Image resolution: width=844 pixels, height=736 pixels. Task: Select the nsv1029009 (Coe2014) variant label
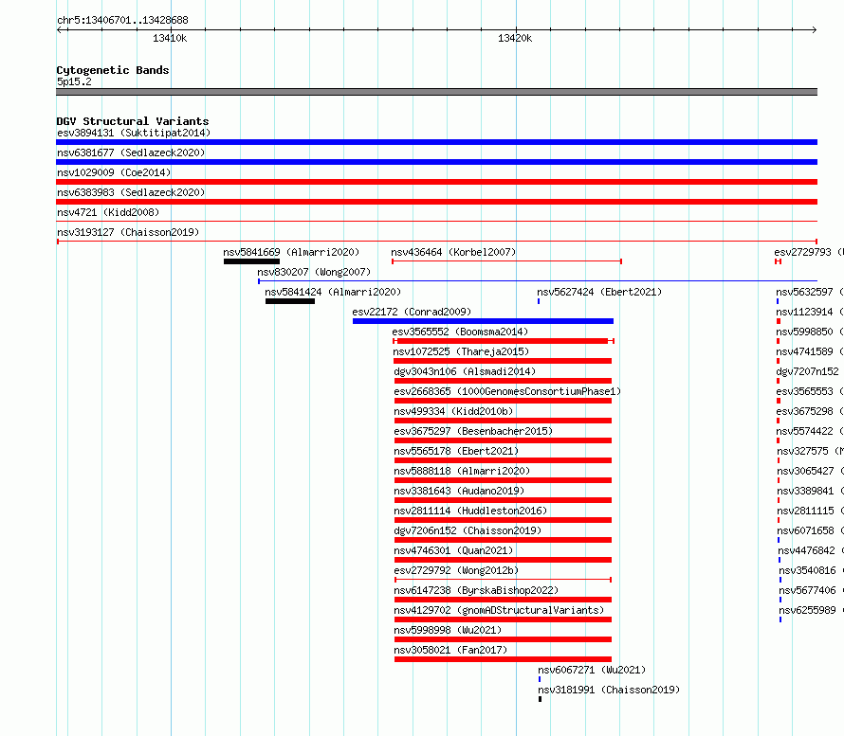[x=114, y=172]
